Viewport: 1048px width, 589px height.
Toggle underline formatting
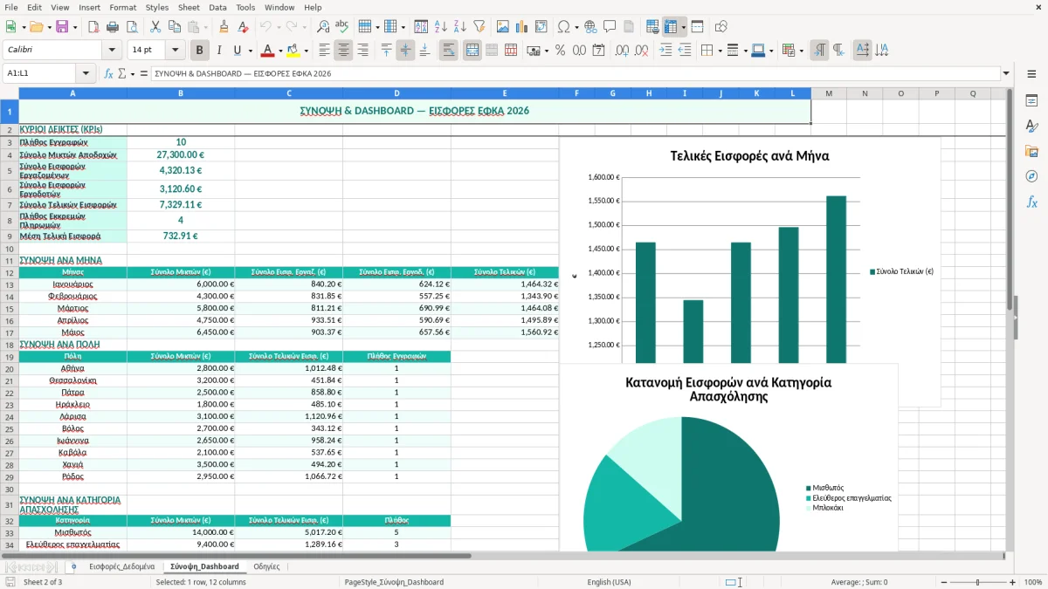click(x=238, y=51)
